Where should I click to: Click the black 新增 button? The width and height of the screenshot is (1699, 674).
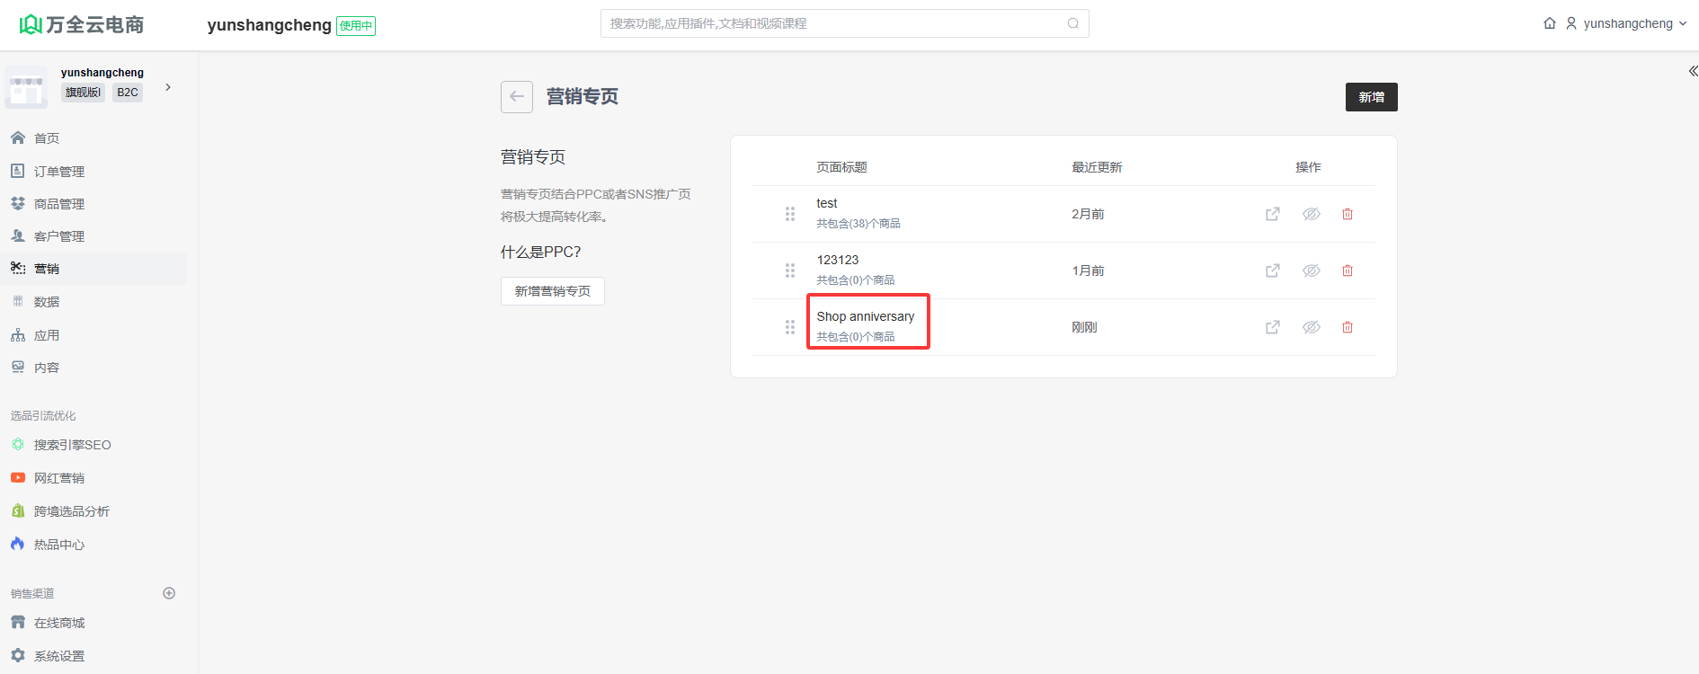click(x=1370, y=97)
